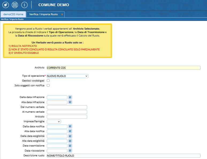Toggle Solo soggetti con notifica checkbox

(48, 85)
